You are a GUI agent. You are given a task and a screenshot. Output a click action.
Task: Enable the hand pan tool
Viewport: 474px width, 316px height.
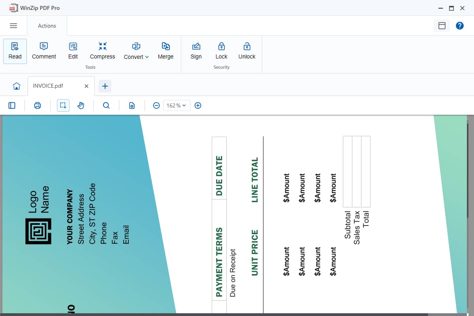click(81, 105)
